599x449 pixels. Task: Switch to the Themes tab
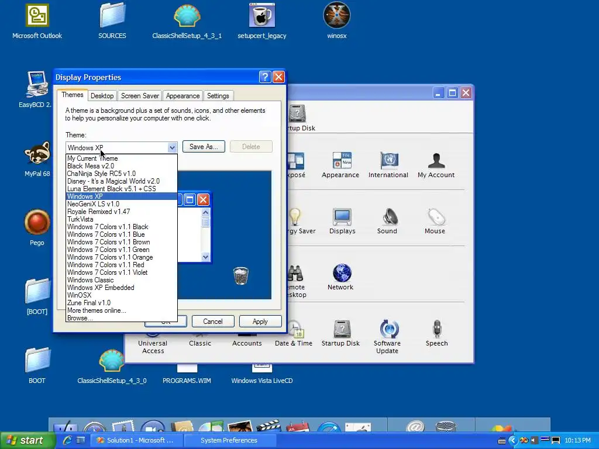pos(72,95)
